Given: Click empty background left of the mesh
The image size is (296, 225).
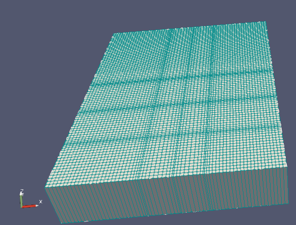Looking at the screenshot, I should click(x=38, y=94).
